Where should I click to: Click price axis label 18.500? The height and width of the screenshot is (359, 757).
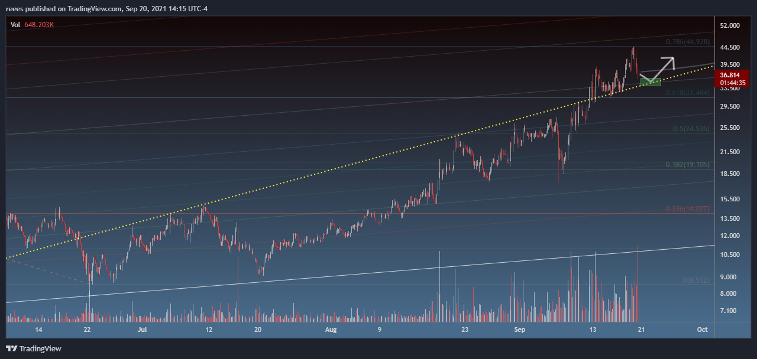tap(730, 174)
